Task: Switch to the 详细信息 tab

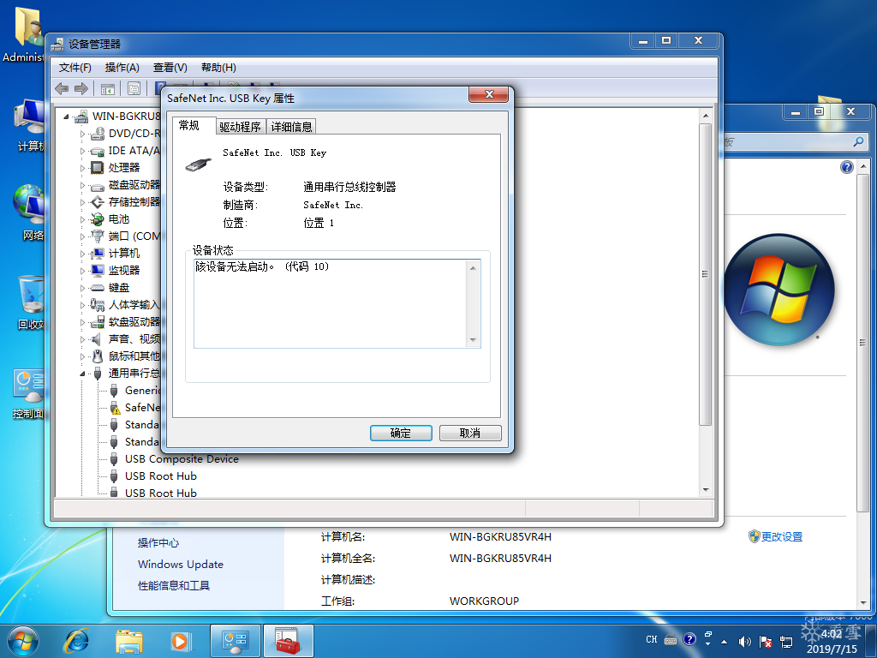Action: coord(291,127)
